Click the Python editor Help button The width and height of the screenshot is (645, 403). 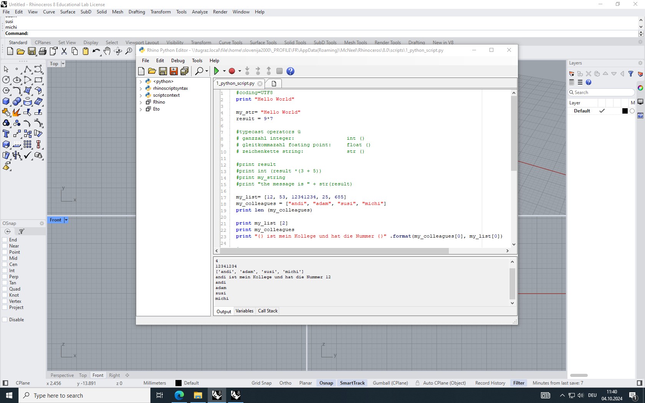coord(290,71)
